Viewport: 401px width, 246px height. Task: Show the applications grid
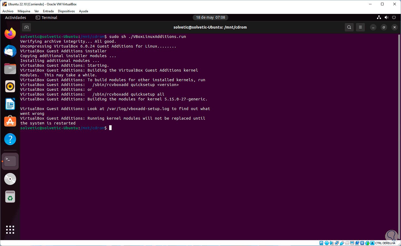click(10, 230)
